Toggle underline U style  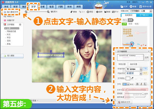(145, 84)
